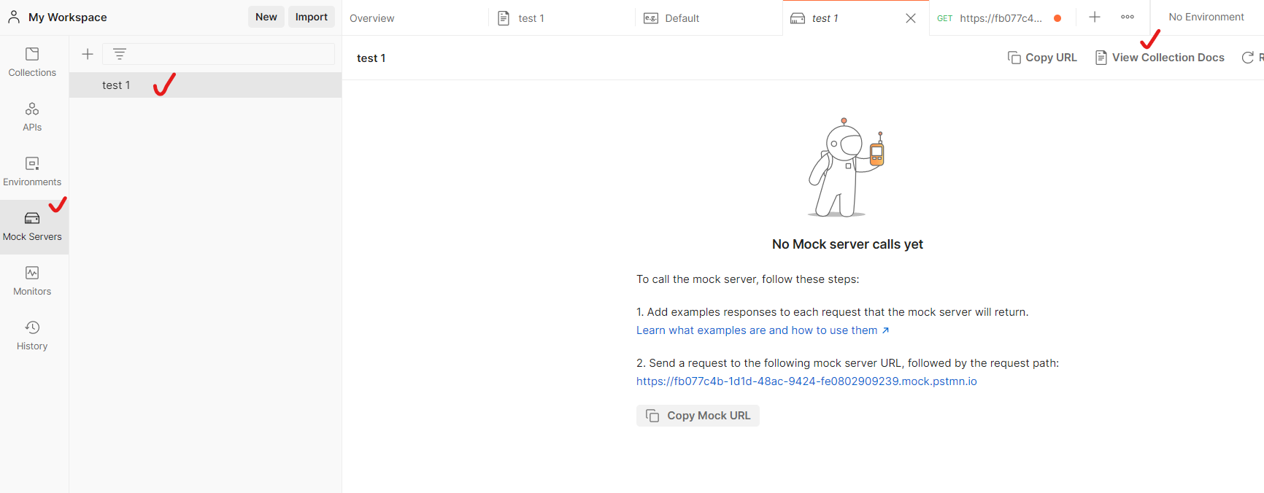Image resolution: width=1264 pixels, height=493 pixels.
Task: Open a new tab with plus icon
Action: (1095, 18)
